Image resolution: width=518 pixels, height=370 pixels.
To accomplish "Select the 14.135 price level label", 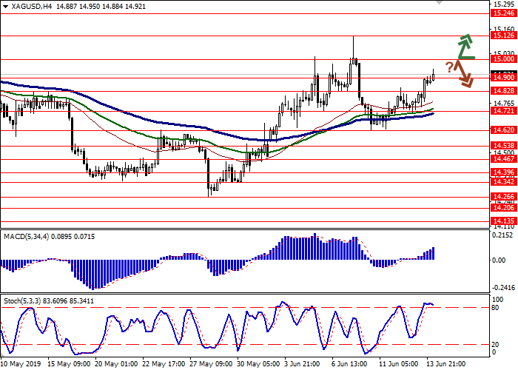I will 503,221.
